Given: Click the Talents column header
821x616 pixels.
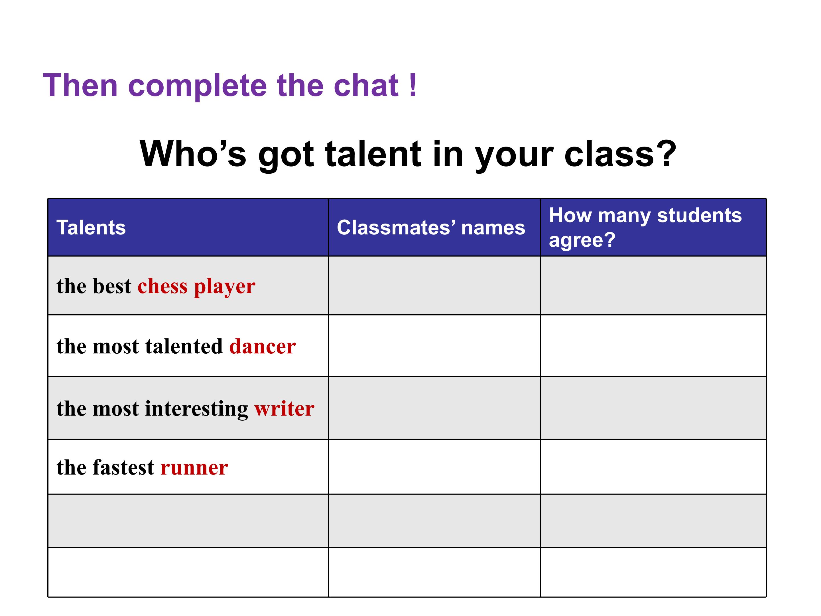Looking at the screenshot, I should (x=188, y=227).
